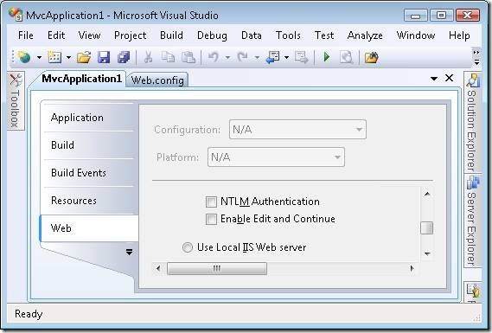Click the Copy toolbar icon
The image size is (492, 333).
pyautogui.click(x=168, y=57)
